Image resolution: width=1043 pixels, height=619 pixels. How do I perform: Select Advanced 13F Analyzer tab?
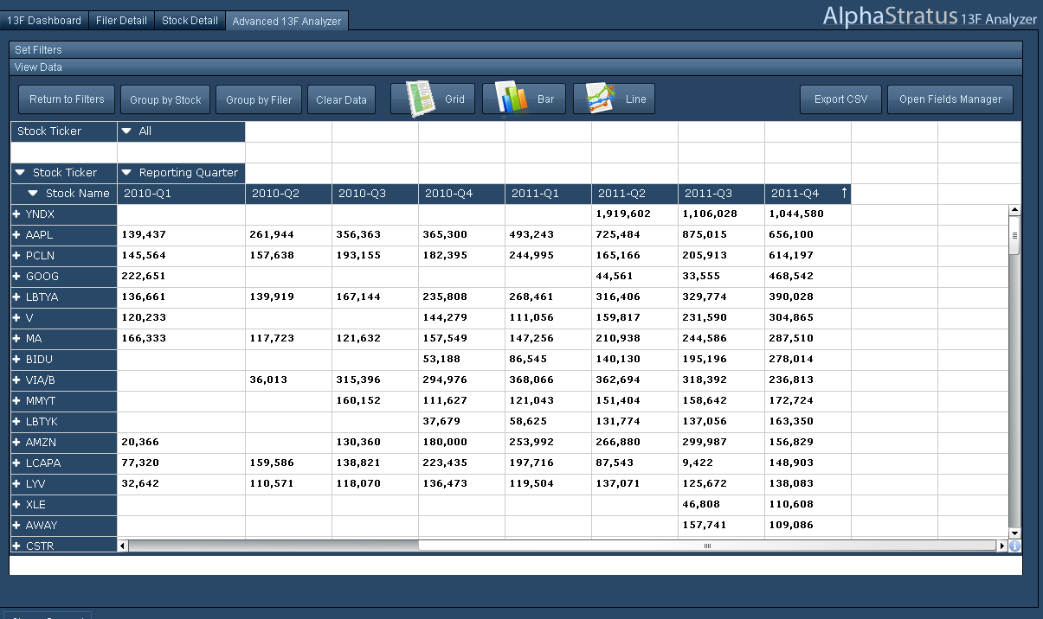tap(287, 21)
